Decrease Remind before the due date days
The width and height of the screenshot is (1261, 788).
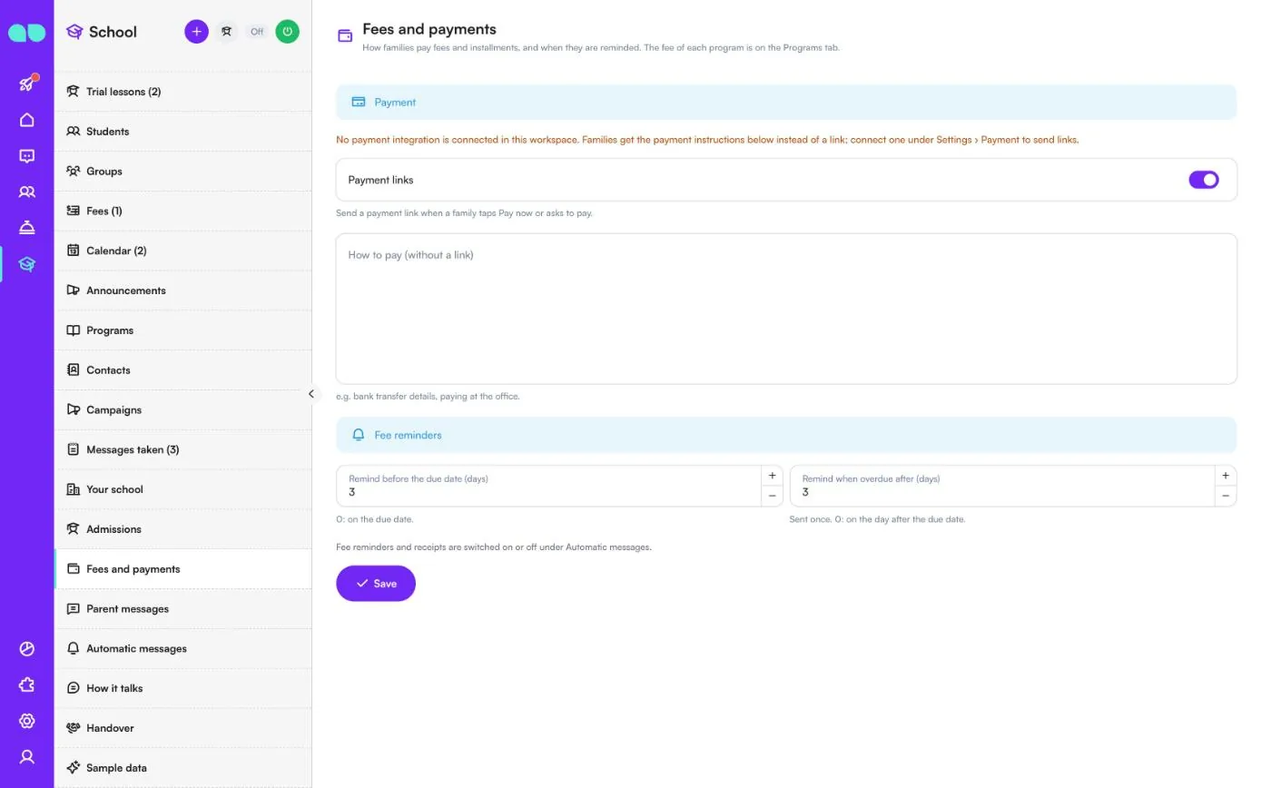772,496
